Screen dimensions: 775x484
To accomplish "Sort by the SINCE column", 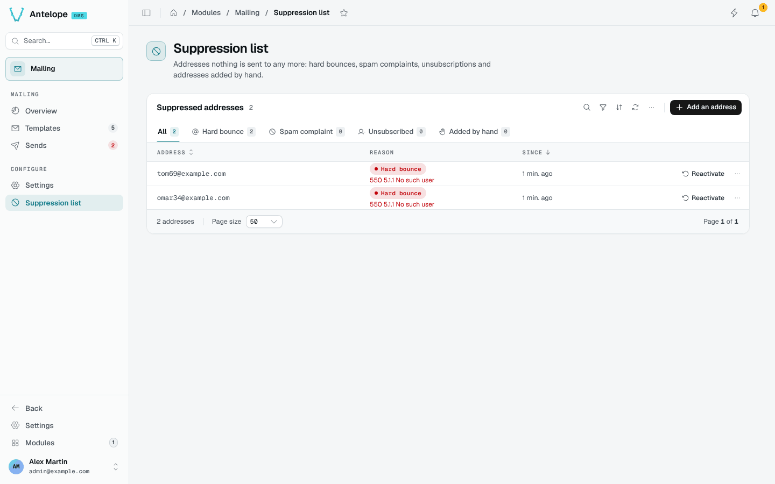I will click(536, 153).
